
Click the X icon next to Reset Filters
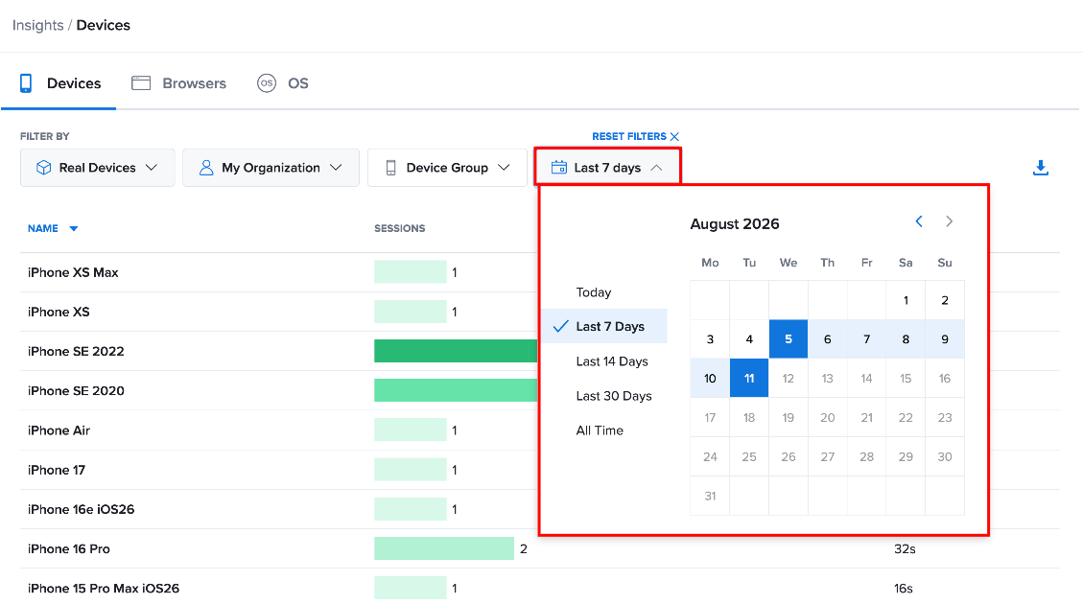pyautogui.click(x=674, y=137)
